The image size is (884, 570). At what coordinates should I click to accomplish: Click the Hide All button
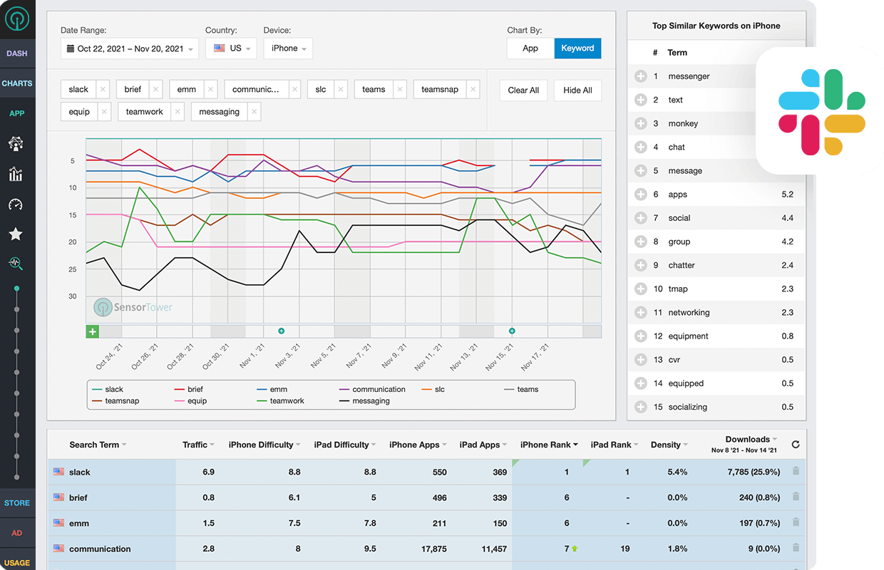(577, 90)
